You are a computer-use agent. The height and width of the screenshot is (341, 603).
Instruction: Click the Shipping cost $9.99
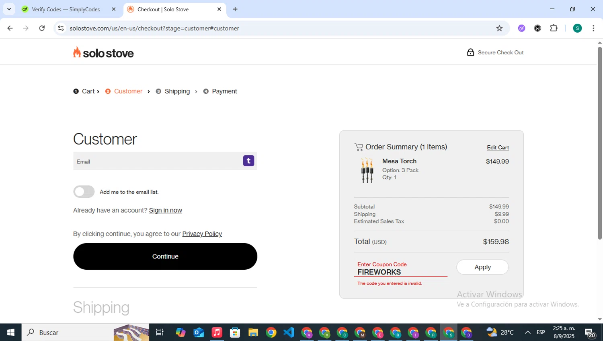502,214
